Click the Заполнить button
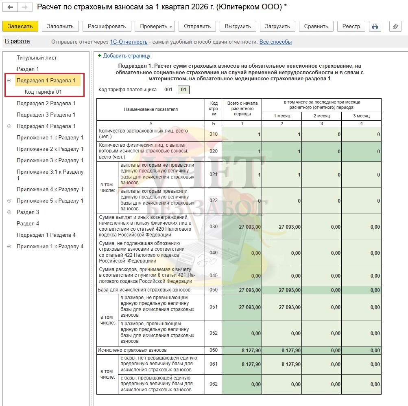 (x=60, y=26)
